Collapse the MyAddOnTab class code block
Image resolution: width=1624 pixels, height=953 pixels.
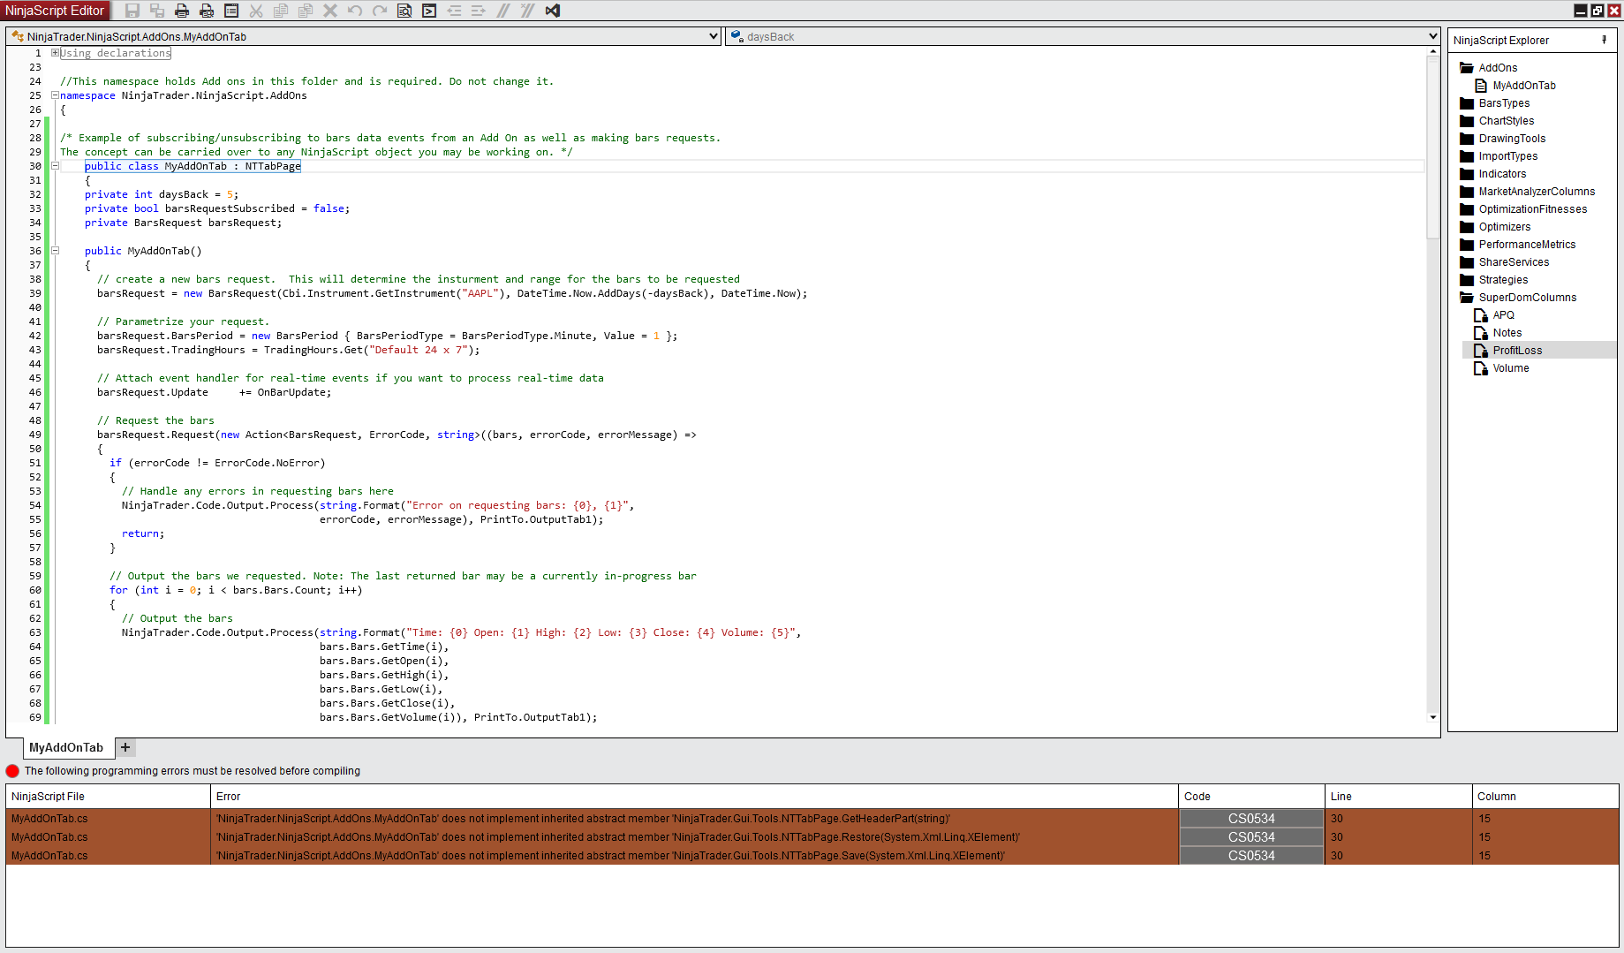[55, 166]
